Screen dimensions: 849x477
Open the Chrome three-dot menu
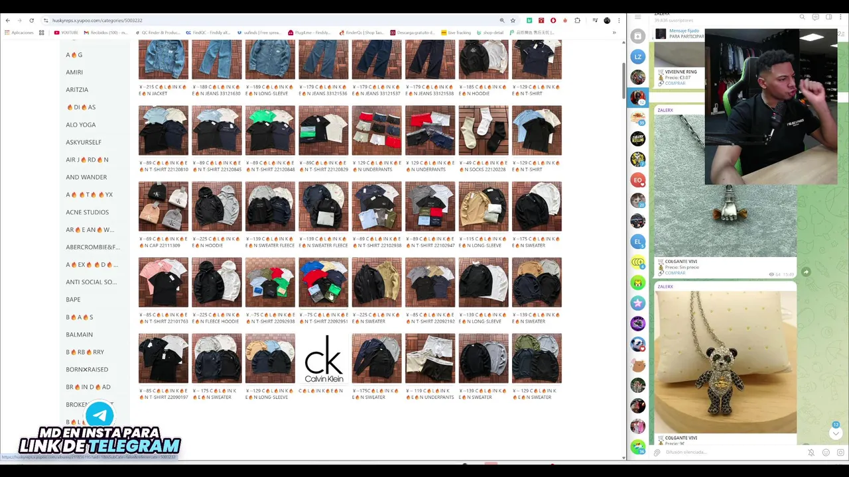(618, 21)
